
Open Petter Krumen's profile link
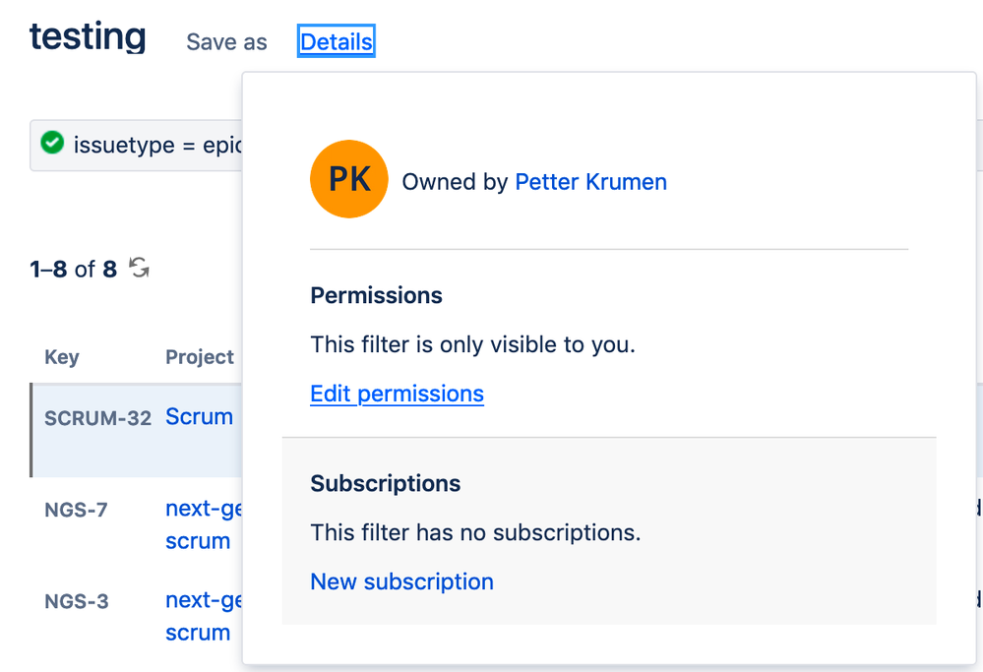(590, 182)
